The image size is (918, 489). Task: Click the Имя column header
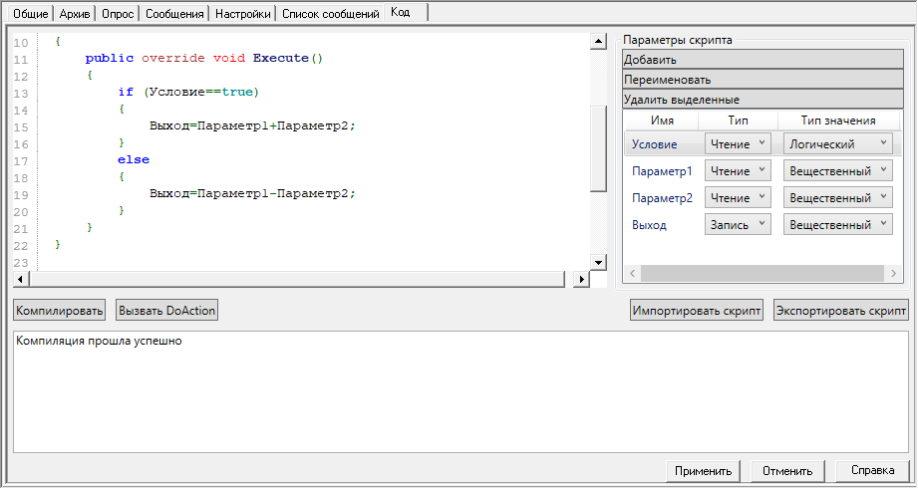click(662, 120)
